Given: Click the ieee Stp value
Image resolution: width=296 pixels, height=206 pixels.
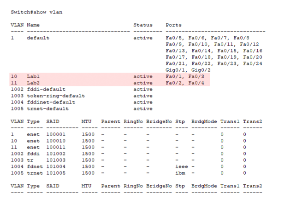Looking at the screenshot, I should coord(182,166).
